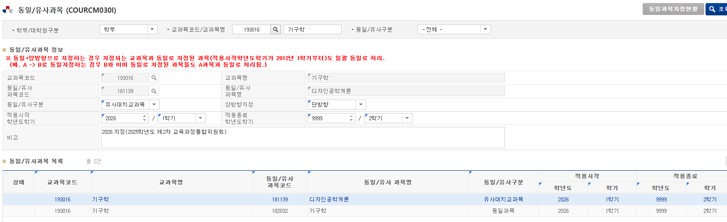
Task: Click the 기구학 course name search field
Action: [312, 29]
